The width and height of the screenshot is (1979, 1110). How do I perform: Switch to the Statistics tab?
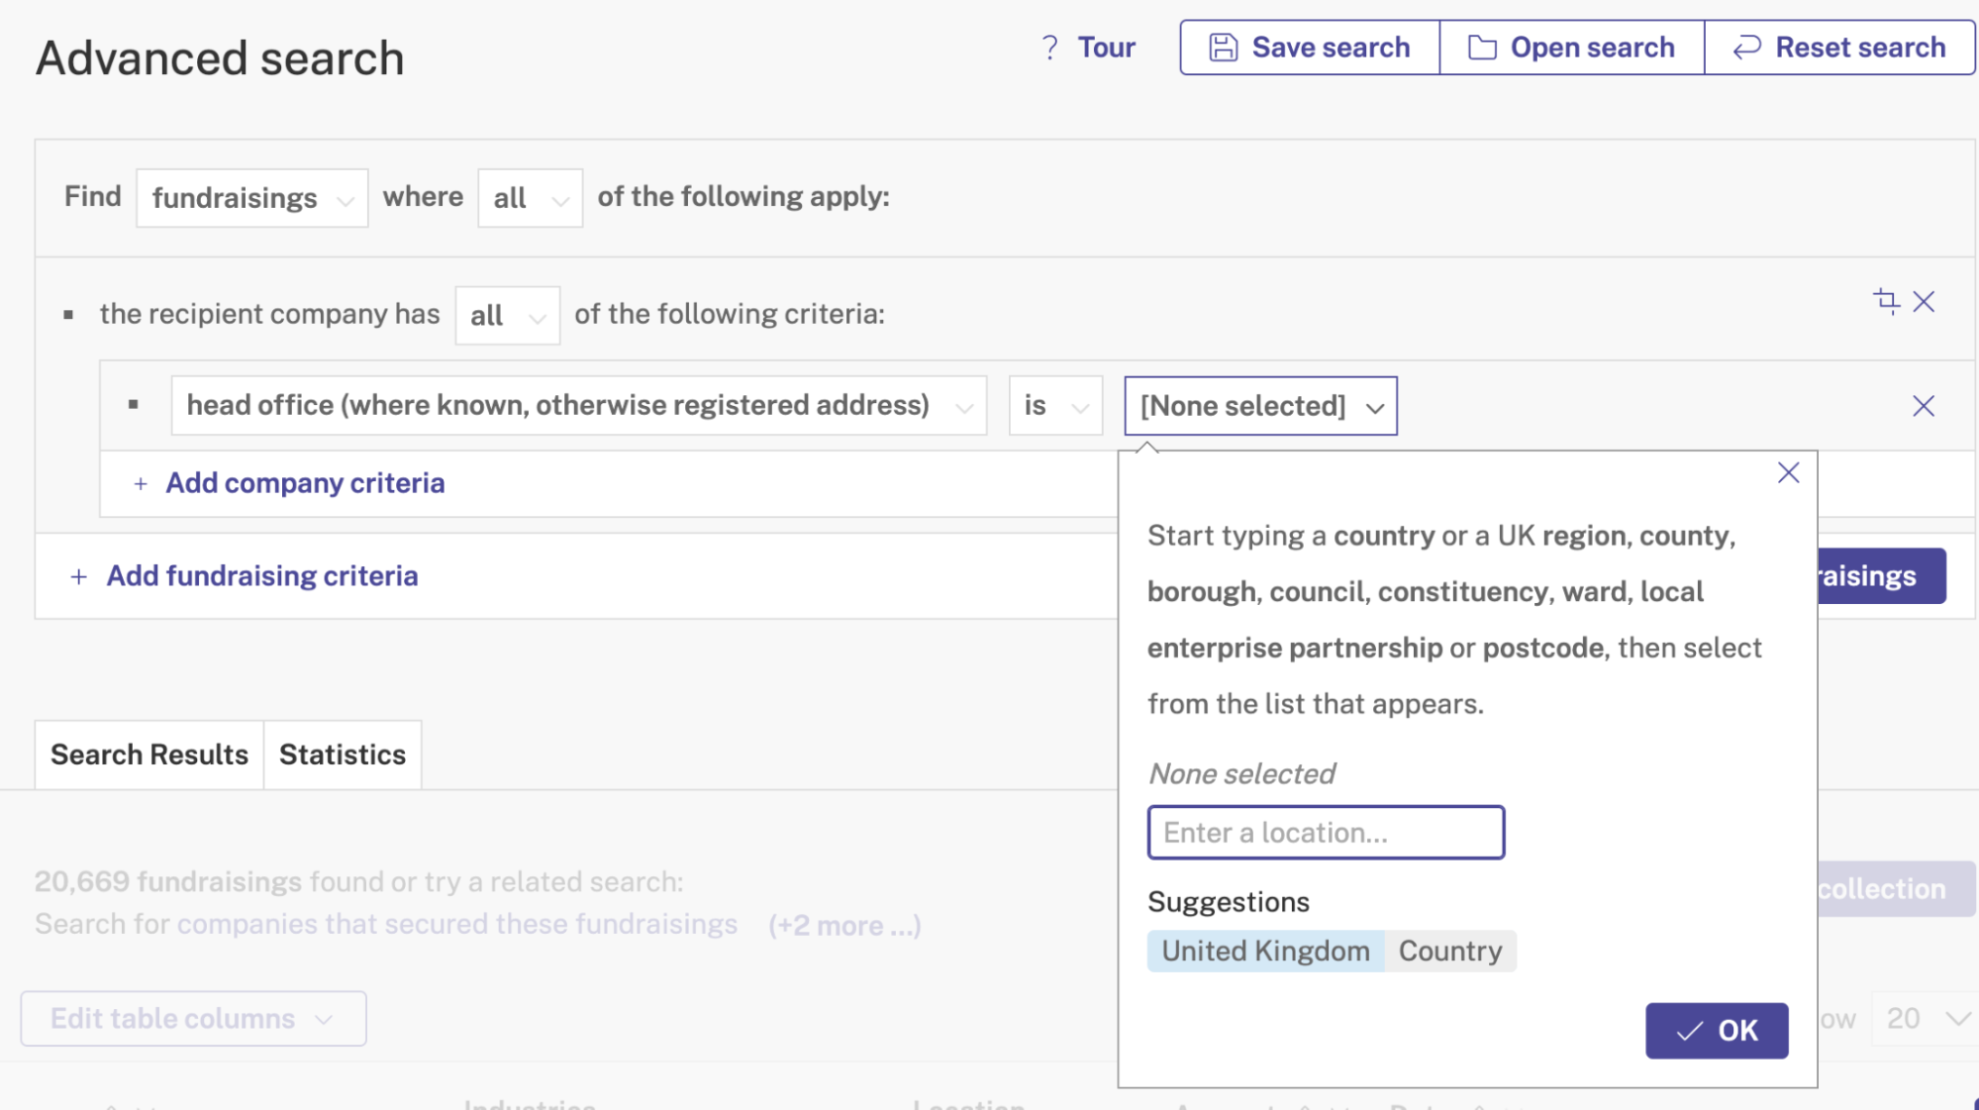coord(342,756)
